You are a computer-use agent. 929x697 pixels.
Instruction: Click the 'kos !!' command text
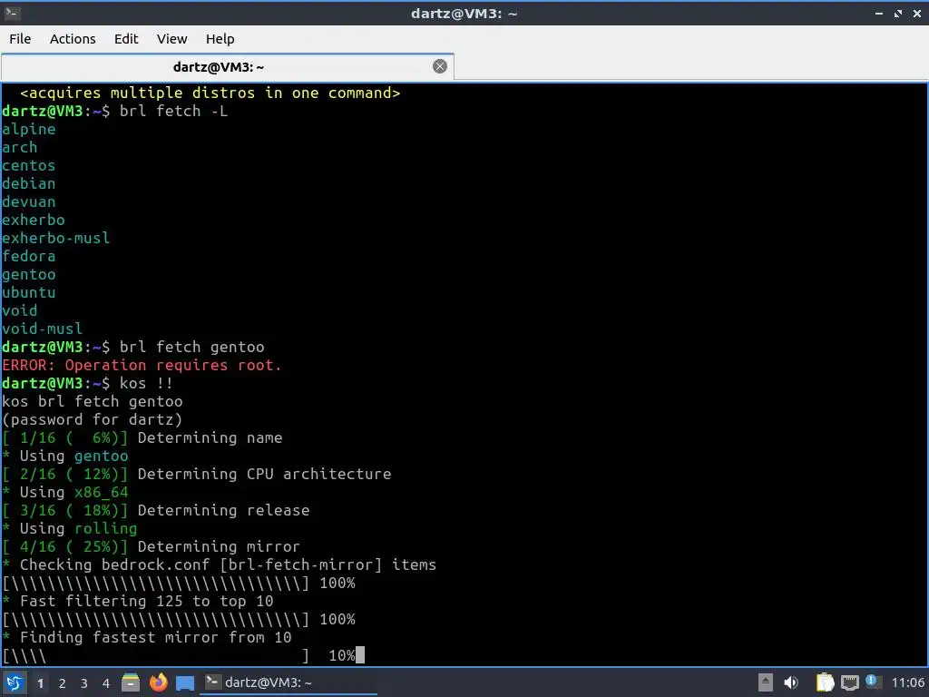click(x=146, y=384)
